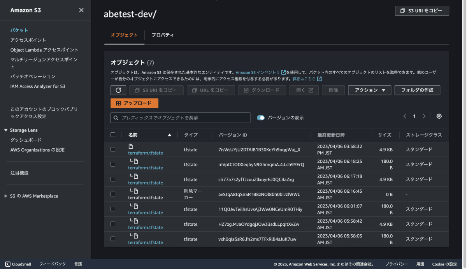Check the row with version HZ7zg.MJaOYdgqjJOw33sdLLpqItXvZw
This screenshot has width=467, height=269.
(113, 224)
